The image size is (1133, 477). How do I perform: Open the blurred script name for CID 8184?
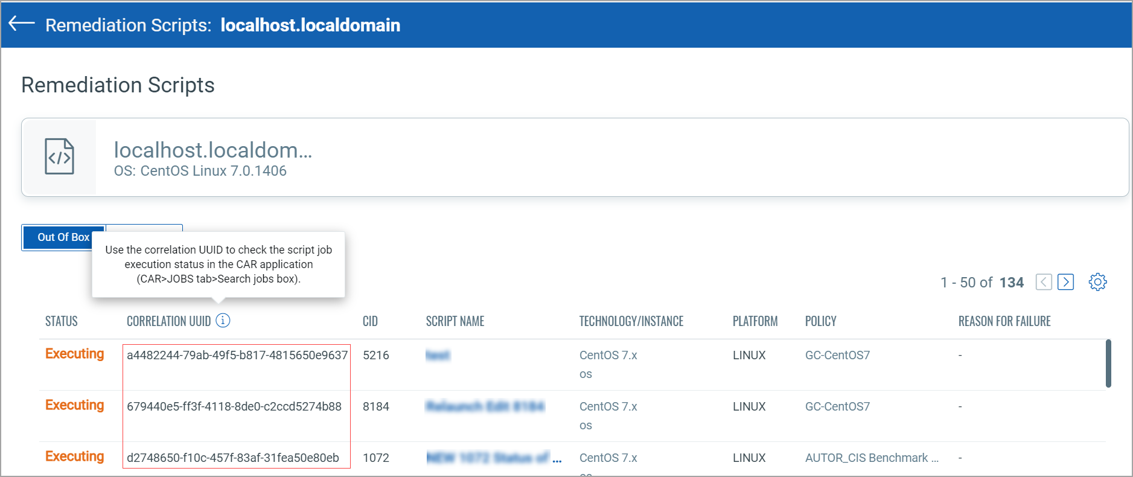point(485,406)
